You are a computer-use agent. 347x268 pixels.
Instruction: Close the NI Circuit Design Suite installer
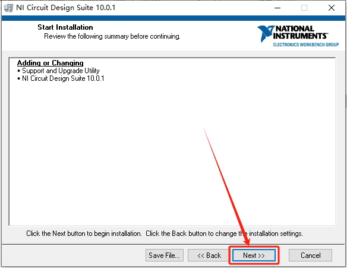(332, 8)
